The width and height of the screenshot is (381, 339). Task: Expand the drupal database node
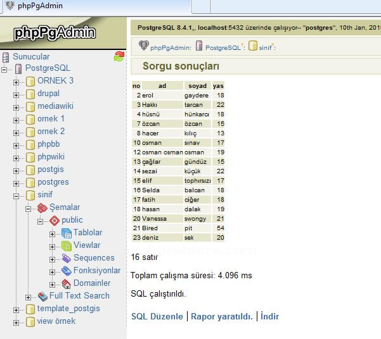16,95
